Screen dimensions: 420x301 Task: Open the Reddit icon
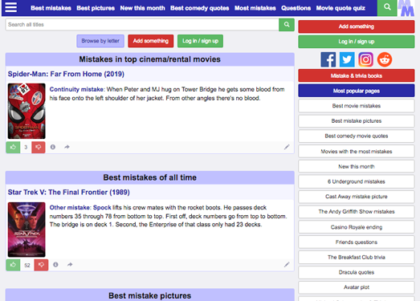pos(385,59)
